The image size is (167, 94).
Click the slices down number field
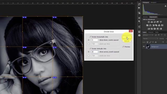coord(95,40)
